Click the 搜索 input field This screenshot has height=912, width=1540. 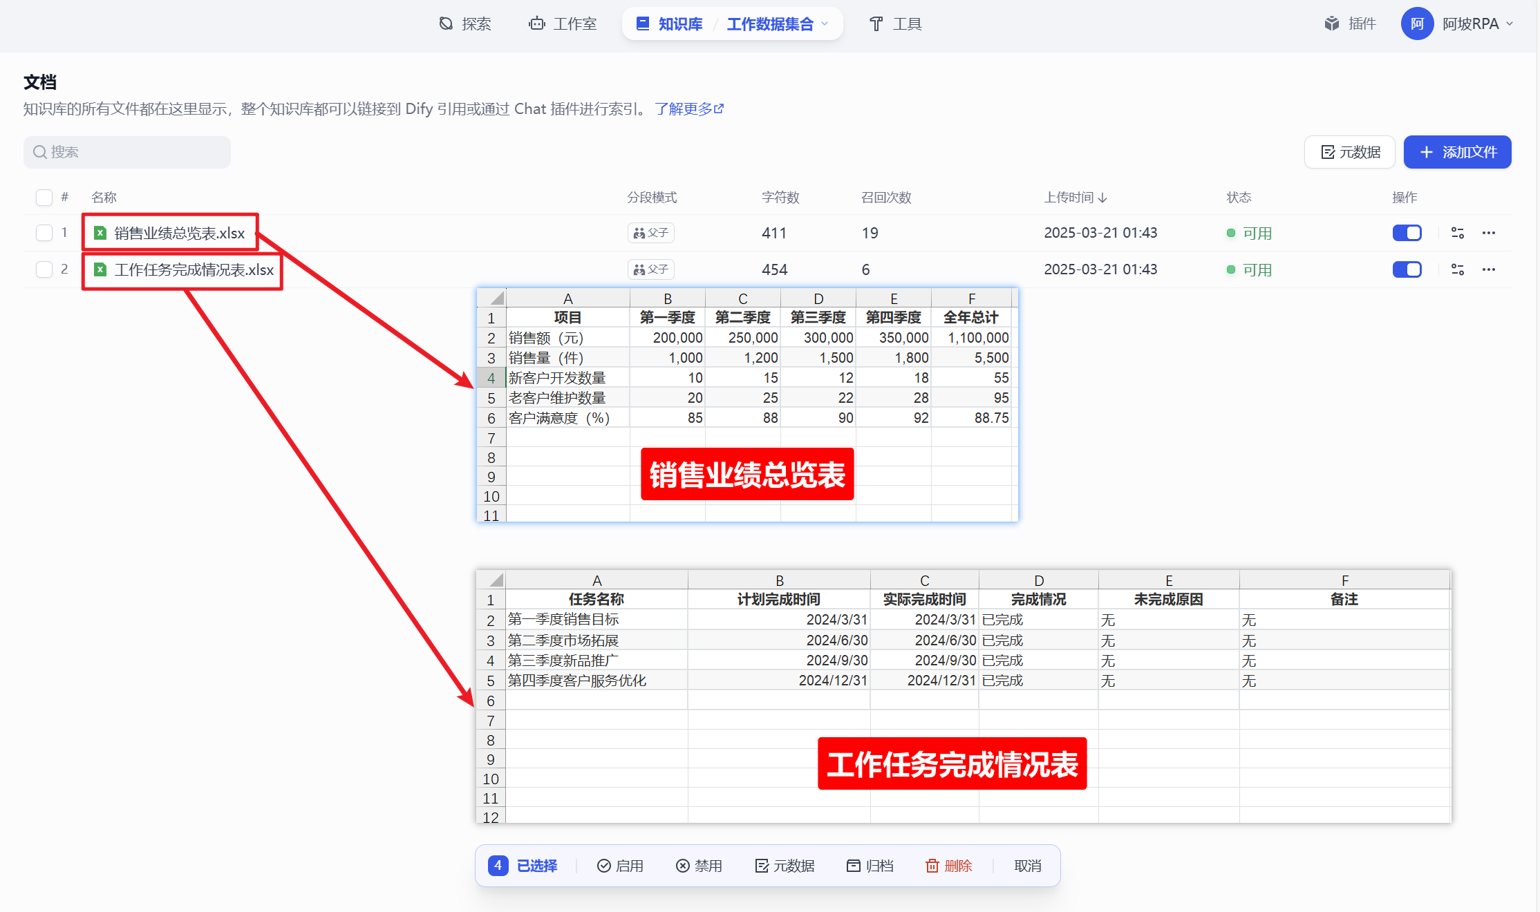tap(127, 152)
